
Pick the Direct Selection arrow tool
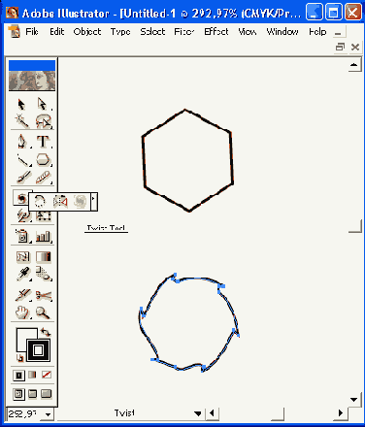pyautogui.click(x=43, y=104)
